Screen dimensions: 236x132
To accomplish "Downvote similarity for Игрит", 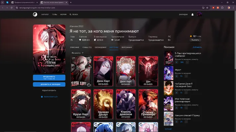I will point(186,76).
